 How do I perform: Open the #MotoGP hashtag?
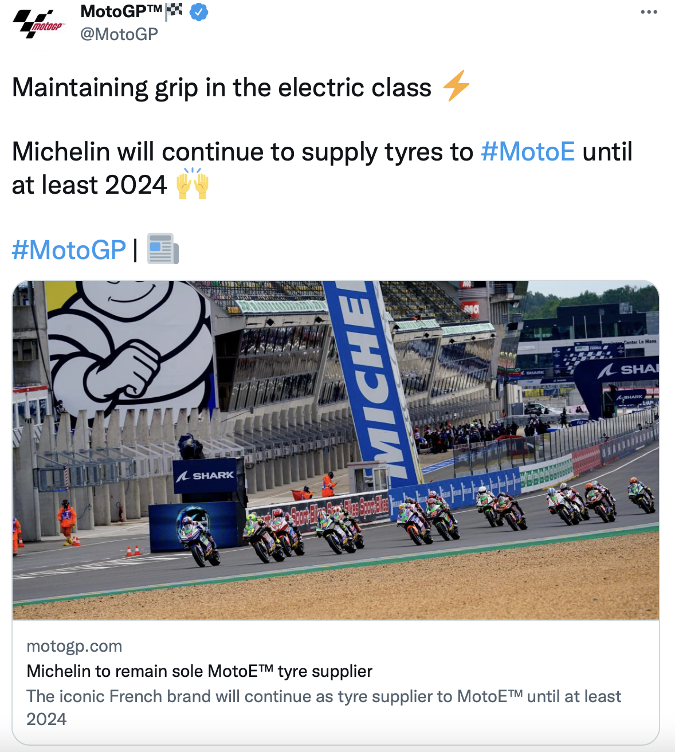click(x=69, y=250)
